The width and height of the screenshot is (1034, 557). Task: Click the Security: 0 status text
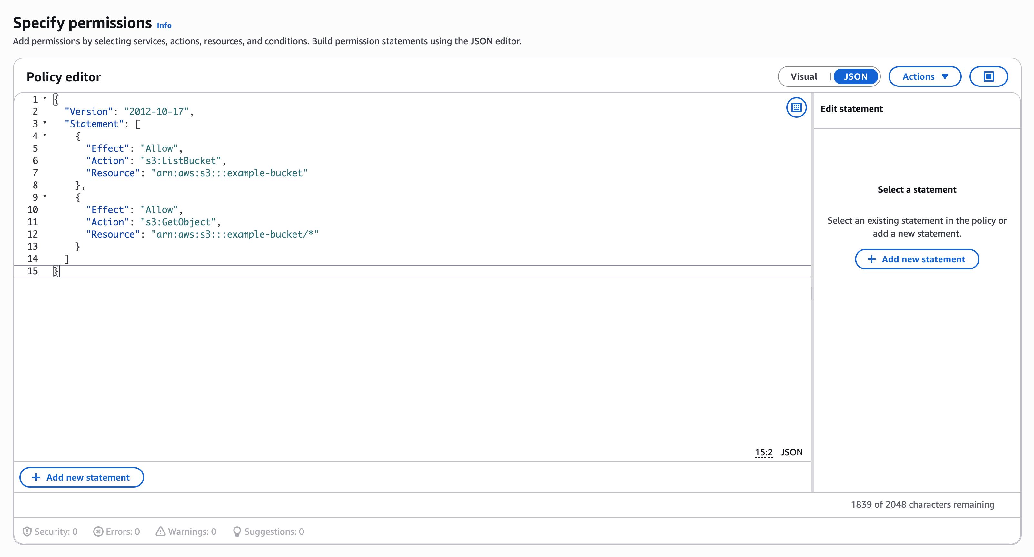(56, 531)
